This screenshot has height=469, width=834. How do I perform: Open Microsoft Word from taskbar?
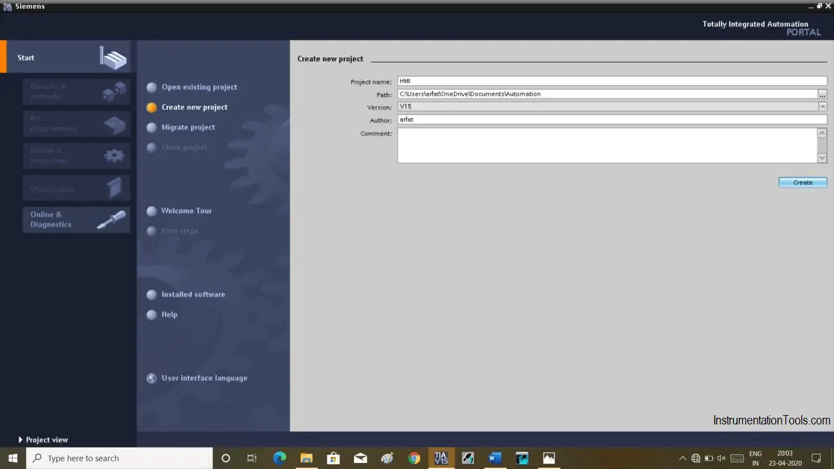pyautogui.click(x=495, y=458)
